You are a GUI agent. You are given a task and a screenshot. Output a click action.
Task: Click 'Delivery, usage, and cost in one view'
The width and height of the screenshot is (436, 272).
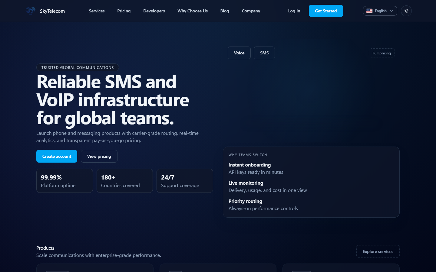pos(268,190)
